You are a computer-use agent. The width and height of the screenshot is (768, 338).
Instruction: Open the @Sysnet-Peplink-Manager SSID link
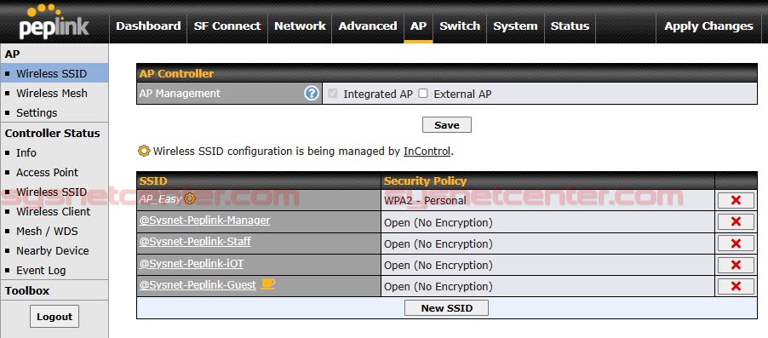pos(204,221)
